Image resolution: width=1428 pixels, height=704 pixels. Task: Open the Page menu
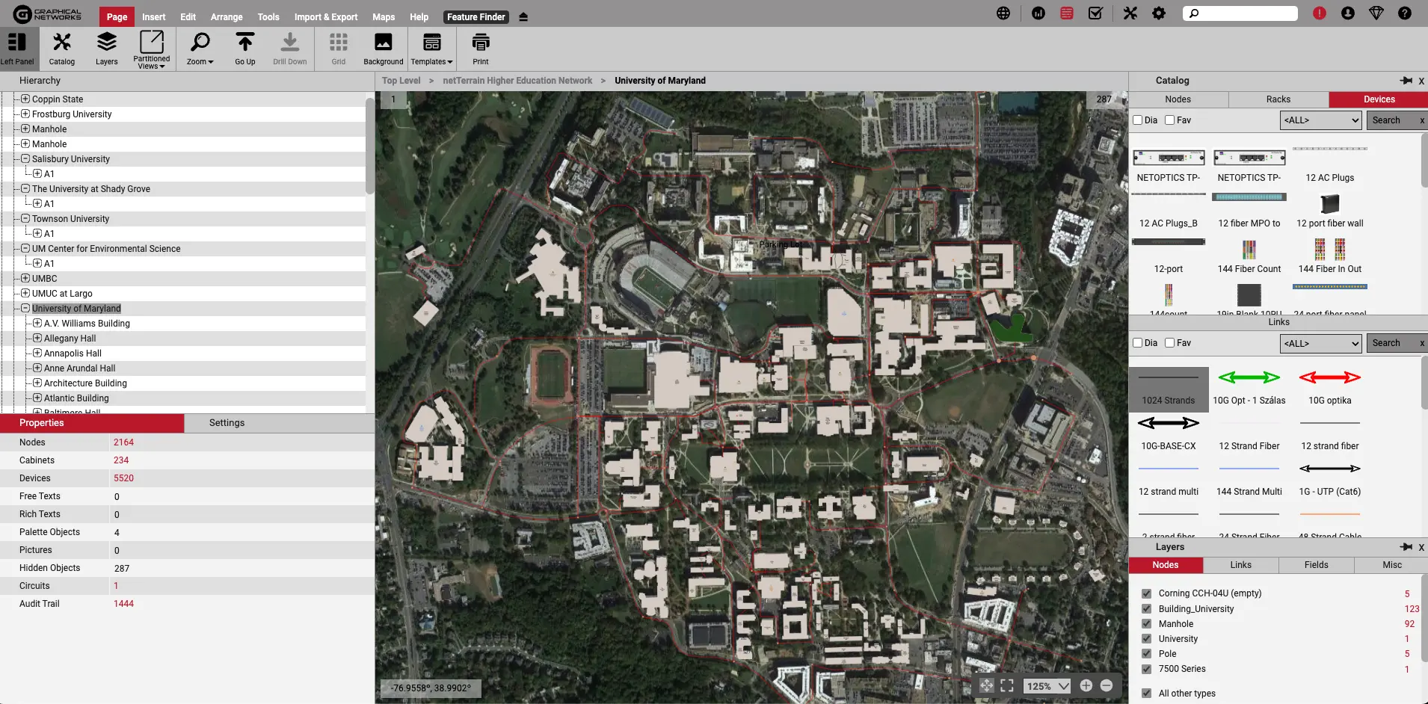[x=117, y=16]
